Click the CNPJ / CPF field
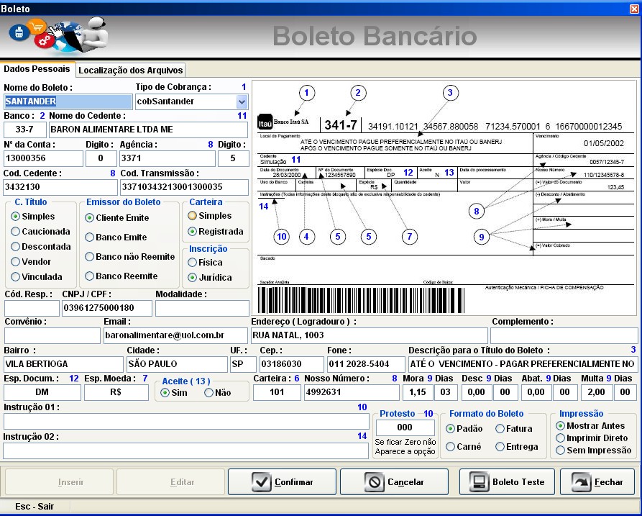The height and width of the screenshot is (516, 642). tap(107, 308)
